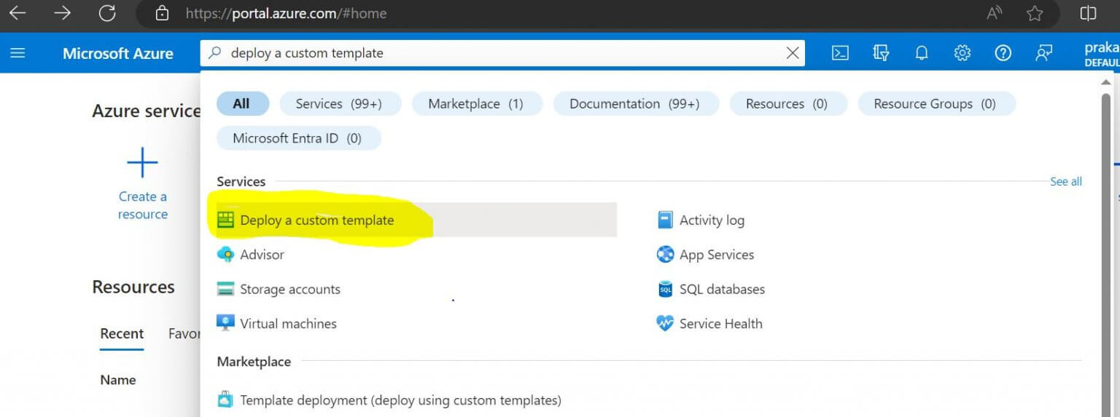This screenshot has width=1120, height=417.
Task: Select the Resource Groups filter pill
Action: [x=934, y=104]
